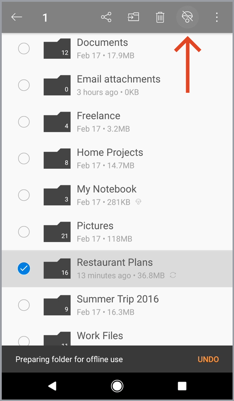Tap UNDO to cancel offline preparation
The width and height of the screenshot is (234, 401).
coord(208,359)
